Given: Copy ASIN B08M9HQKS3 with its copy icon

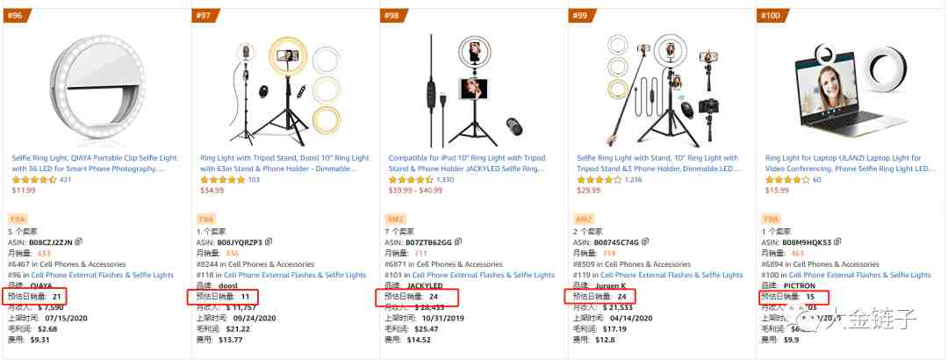Looking at the screenshot, I should [x=837, y=242].
